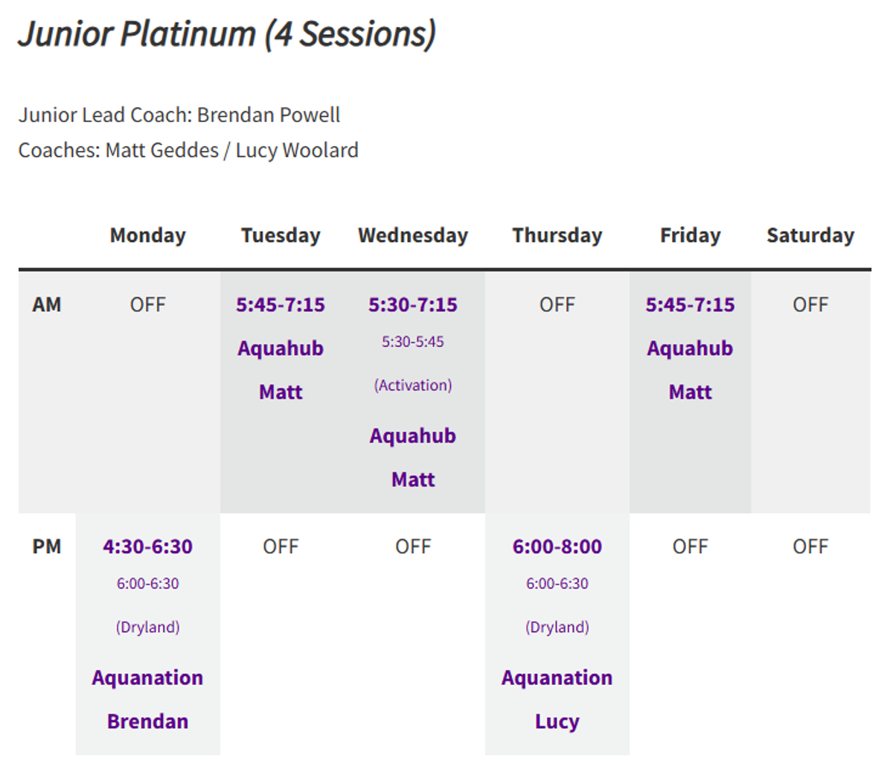Image resolution: width=893 pixels, height=778 pixels.
Task: Click the Friday 5:45-7:15 session time
Action: point(691,304)
